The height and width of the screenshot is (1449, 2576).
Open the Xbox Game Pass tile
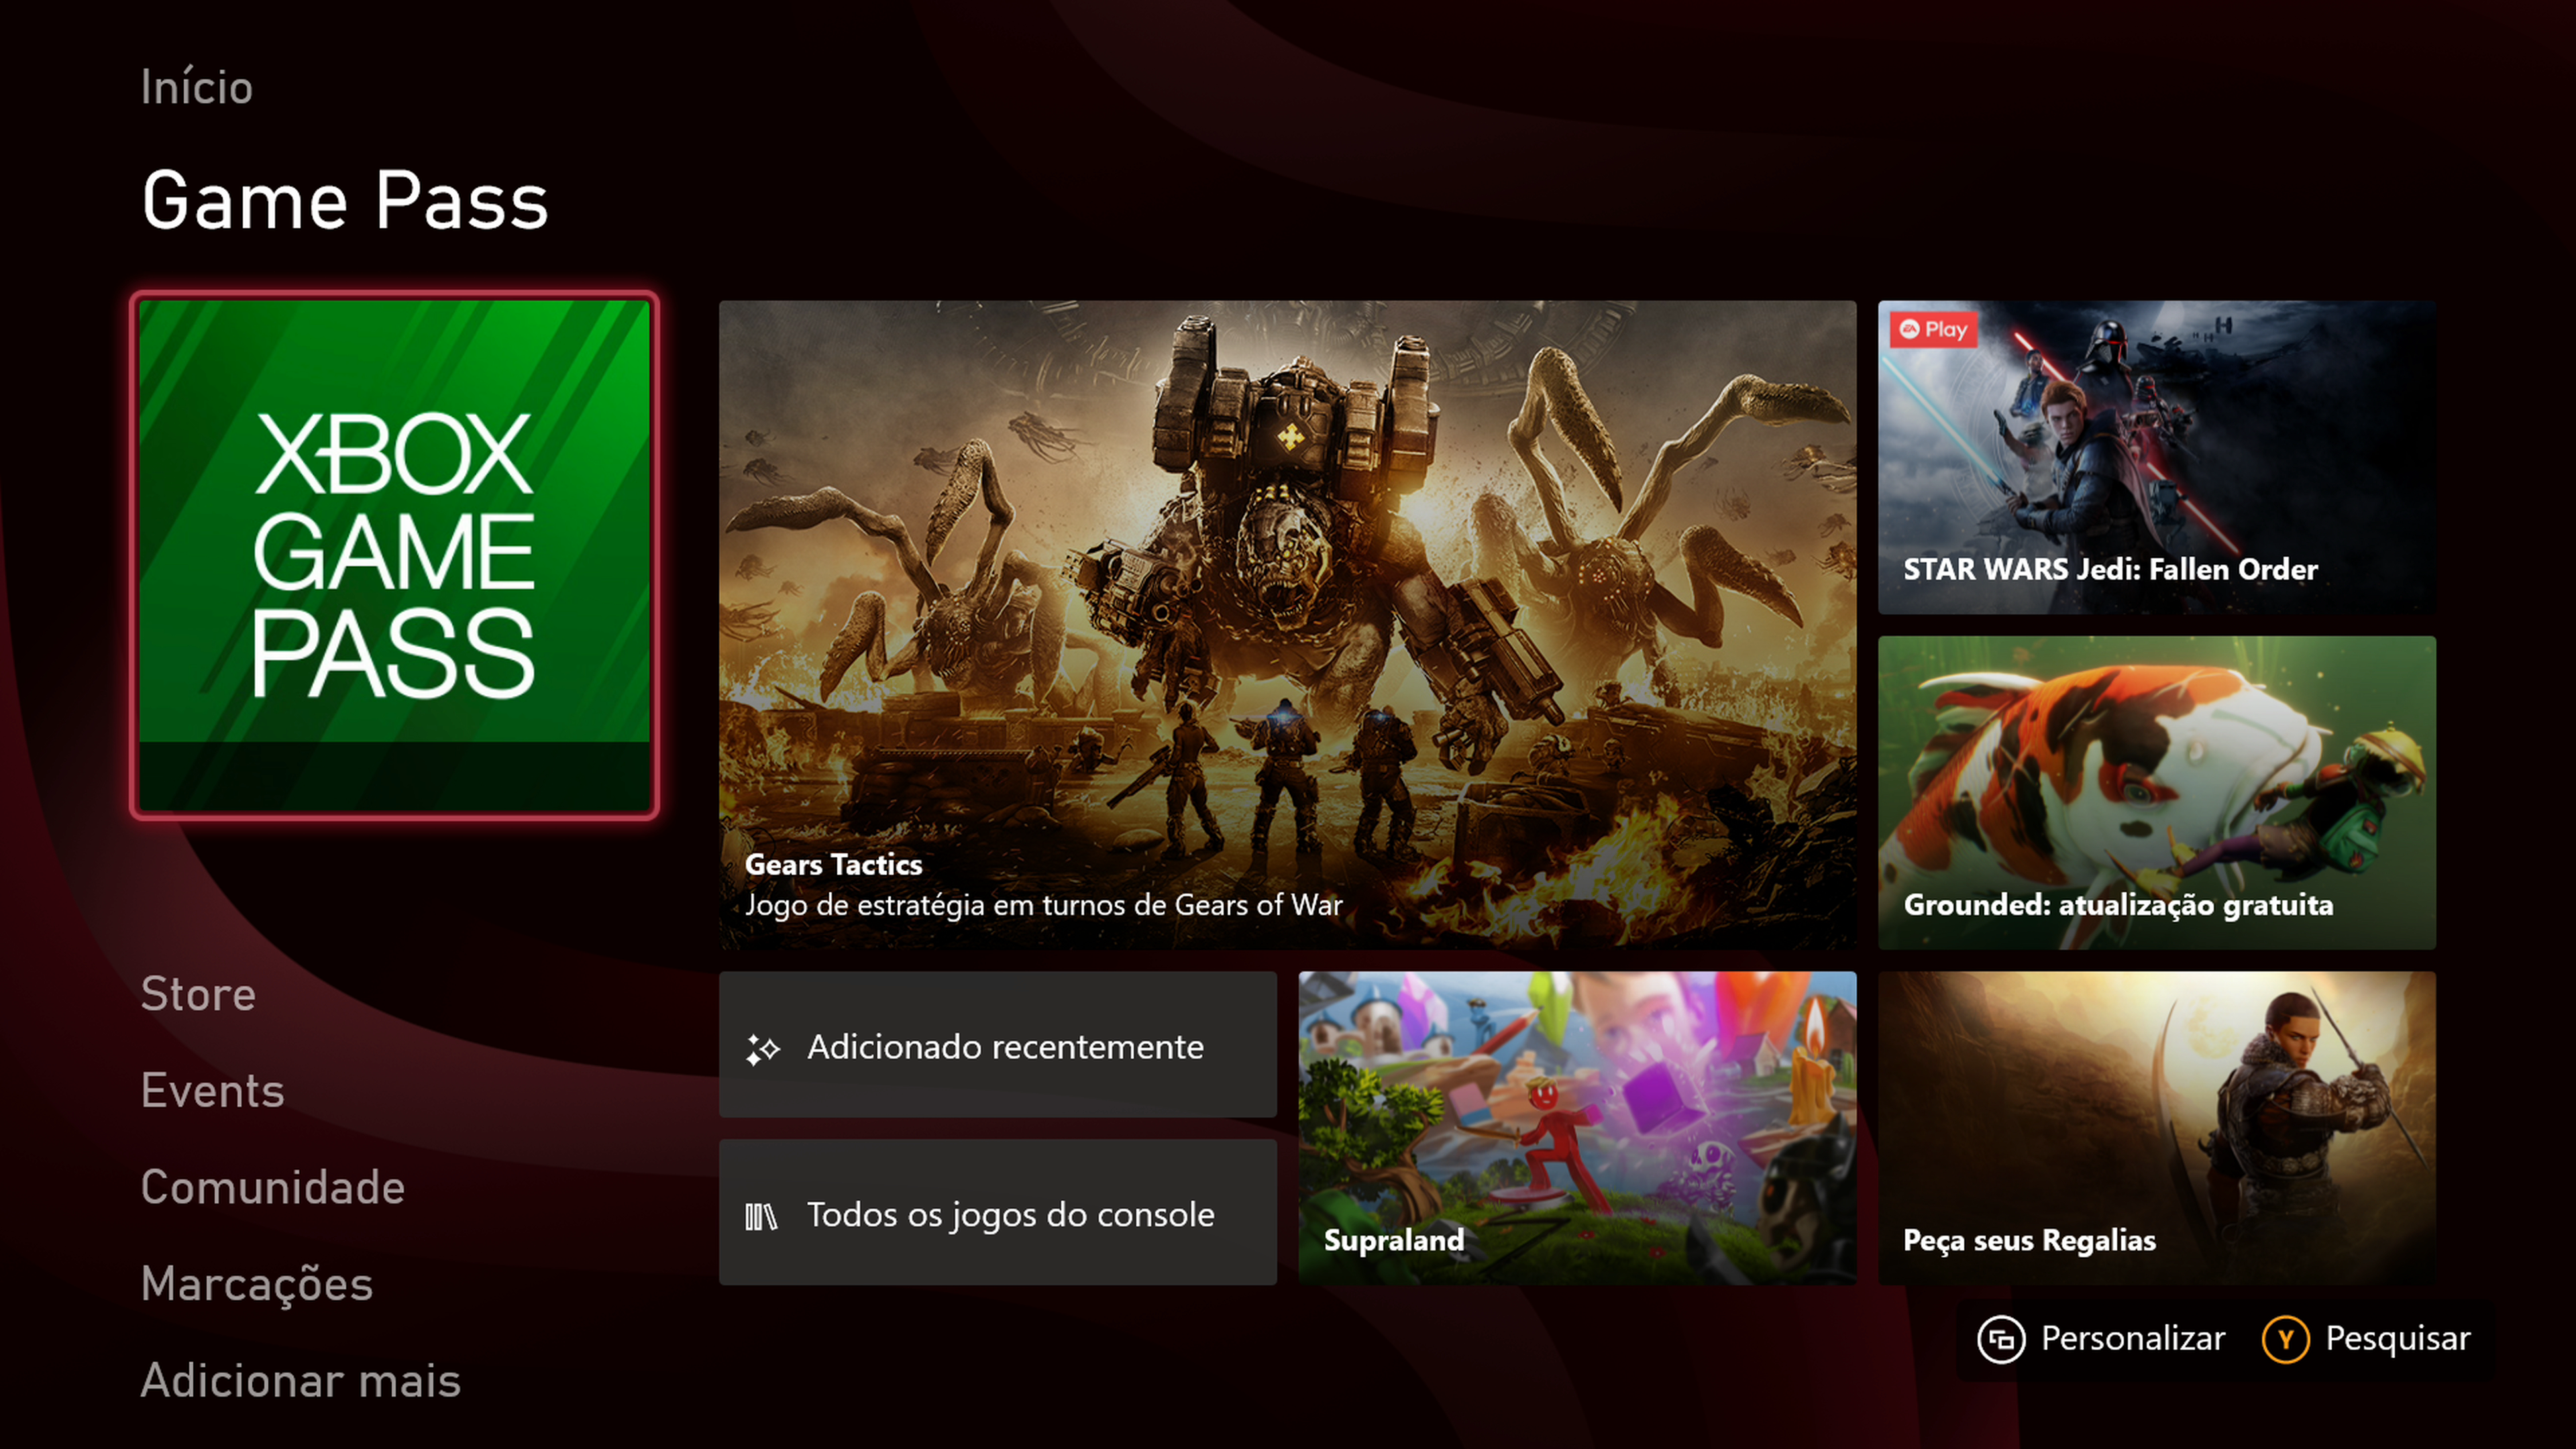click(x=394, y=556)
